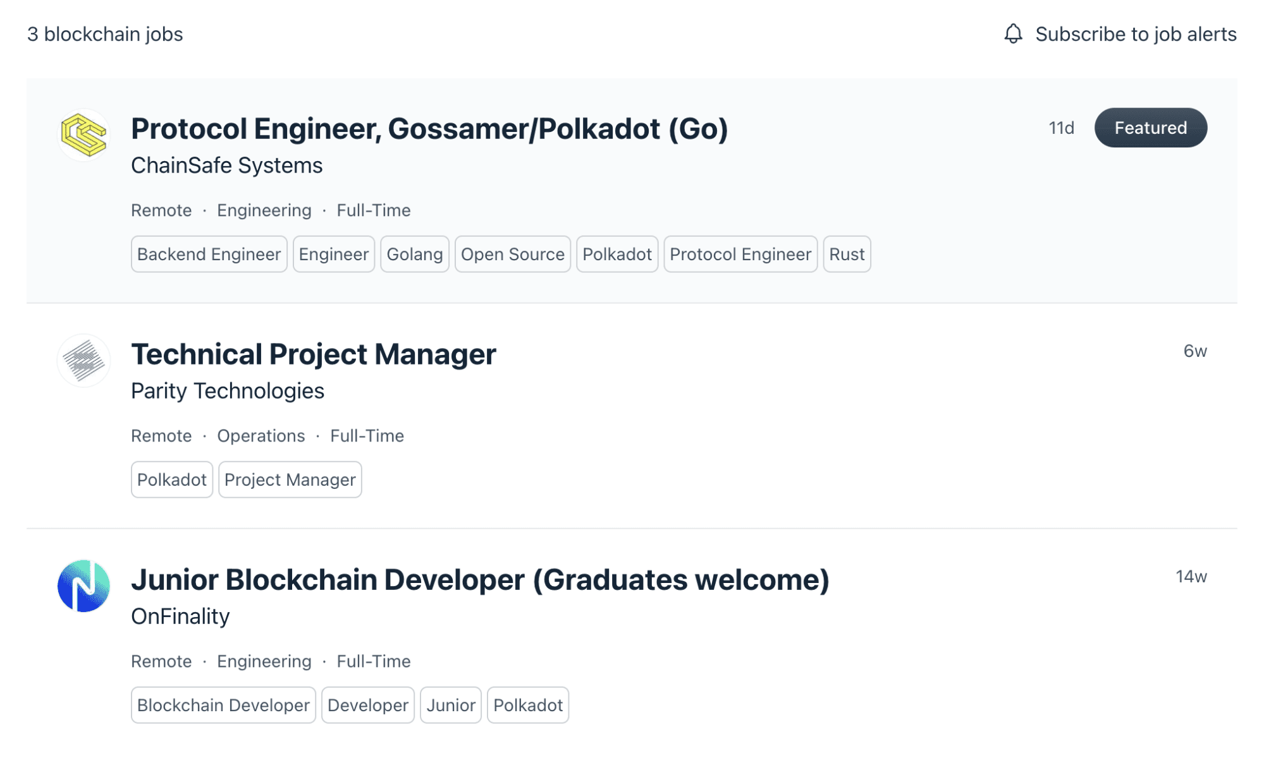Click the Featured badge
This screenshot has height=775, width=1264.
click(x=1151, y=128)
